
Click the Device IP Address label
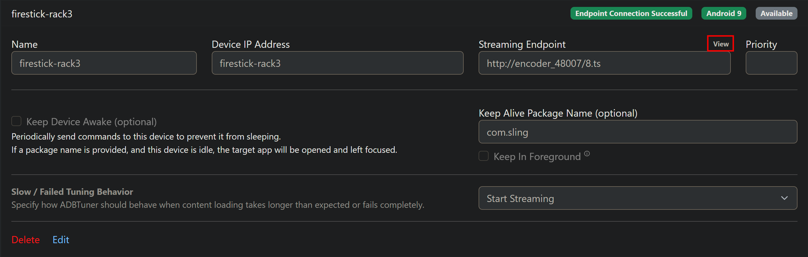point(251,44)
